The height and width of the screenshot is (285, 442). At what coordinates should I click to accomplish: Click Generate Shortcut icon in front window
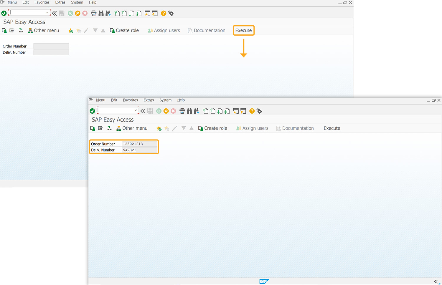(x=243, y=111)
